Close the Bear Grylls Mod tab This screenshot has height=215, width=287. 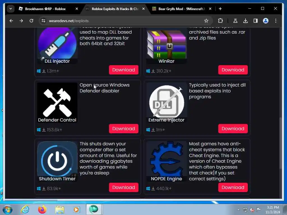[210, 9]
